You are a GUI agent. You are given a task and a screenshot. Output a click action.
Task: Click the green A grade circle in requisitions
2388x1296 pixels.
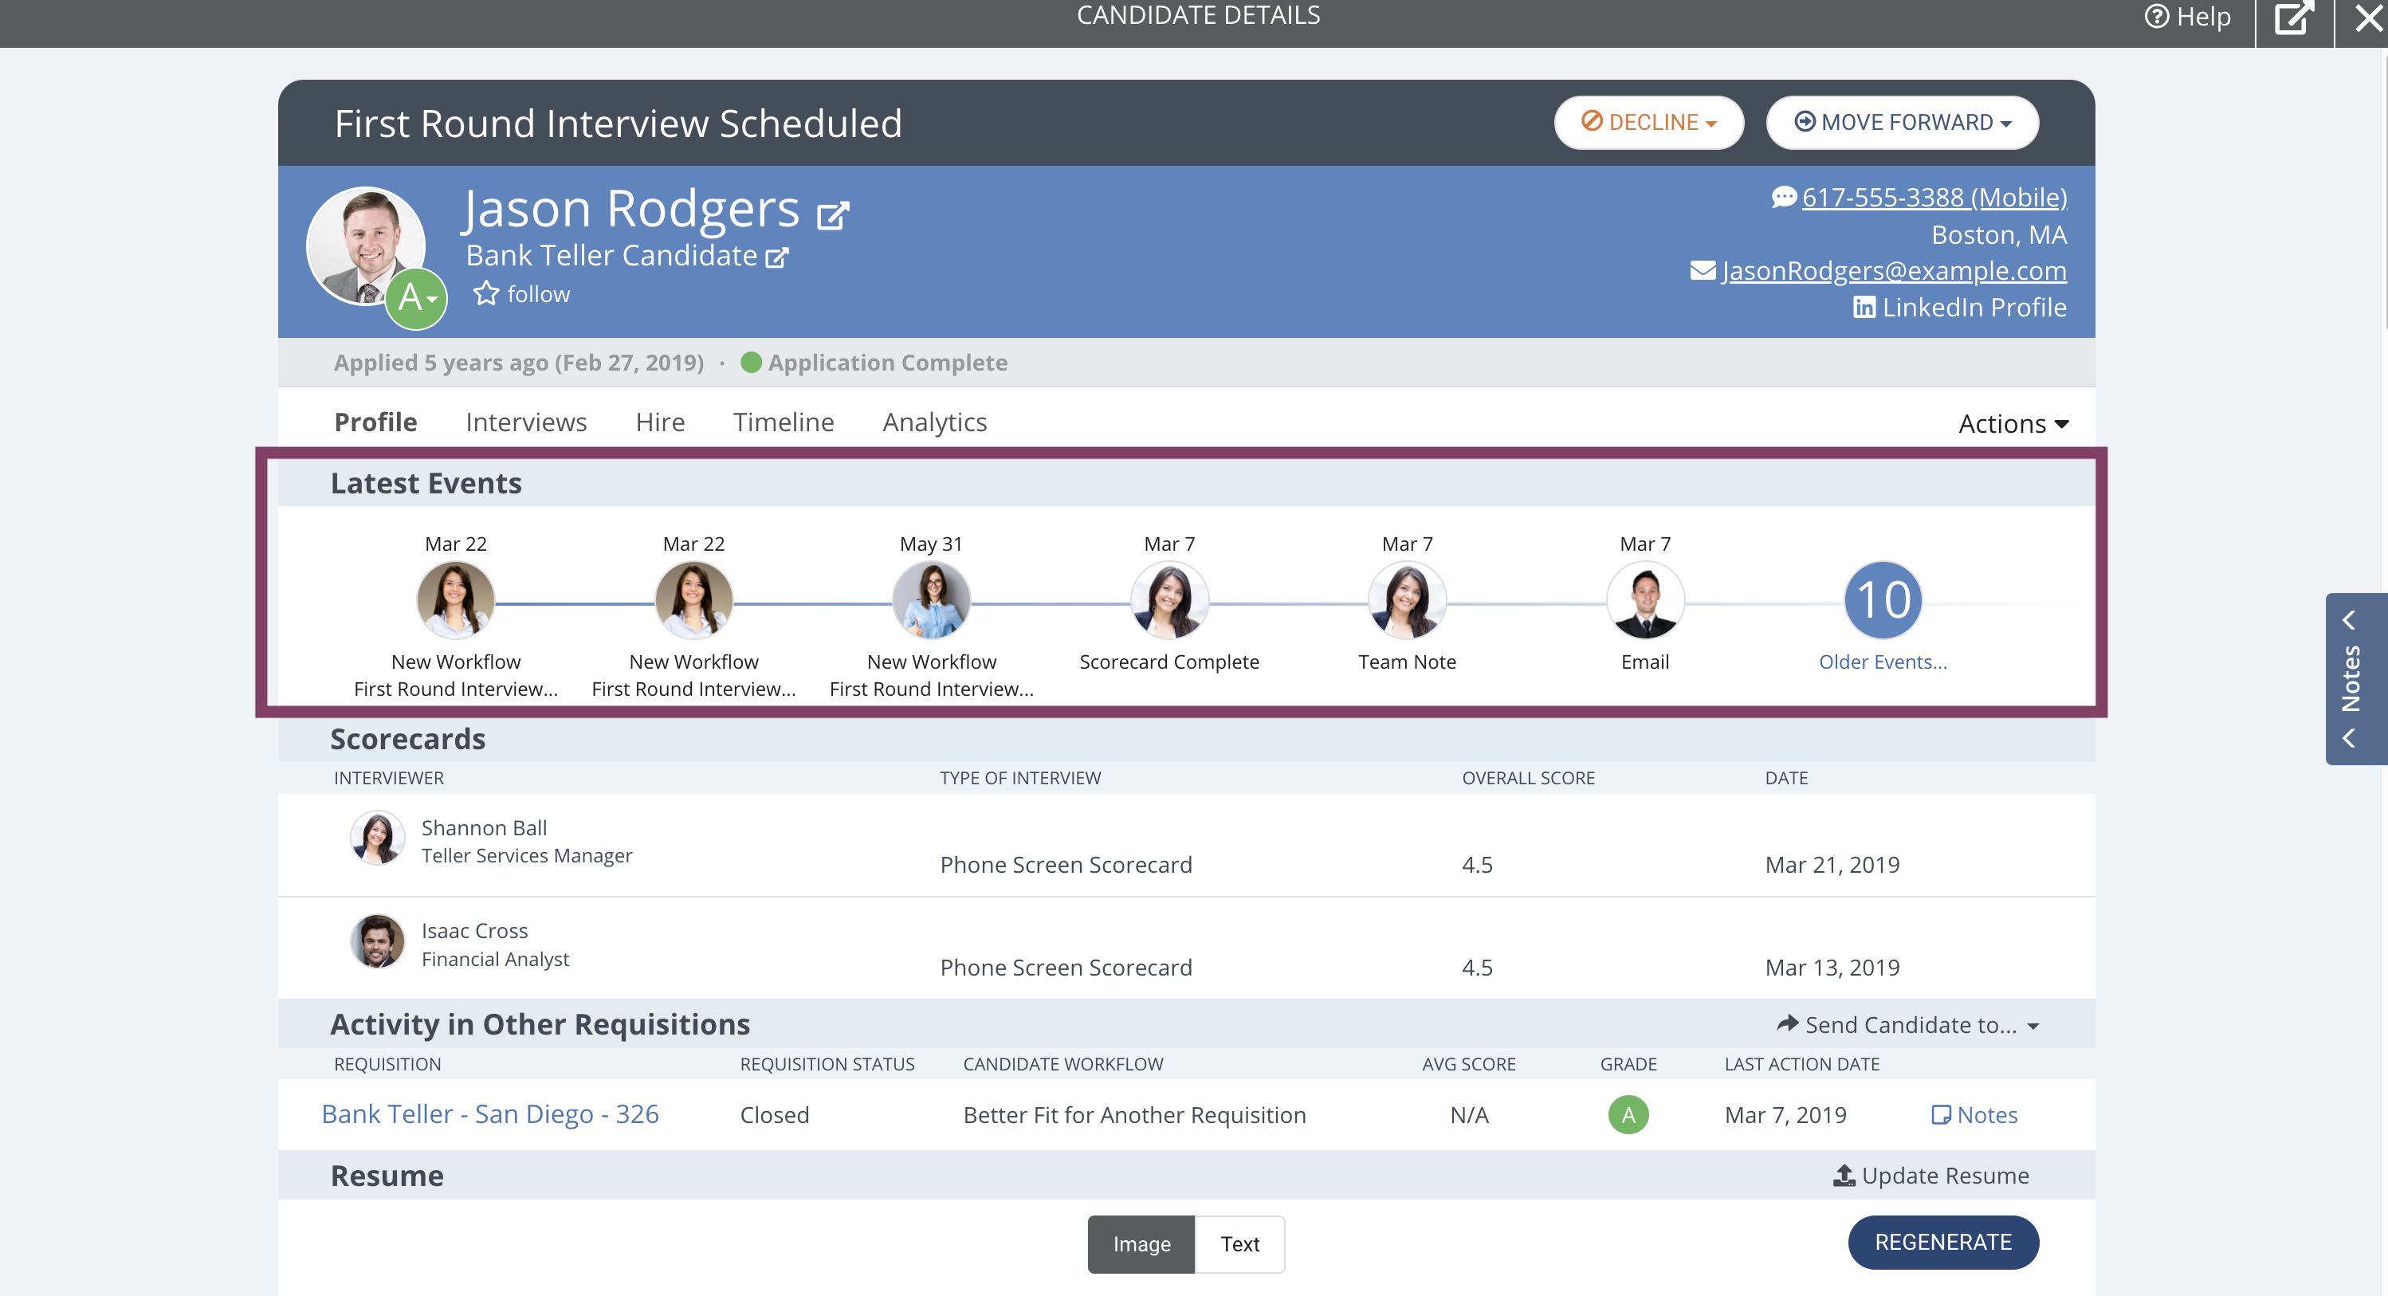(x=1628, y=1114)
